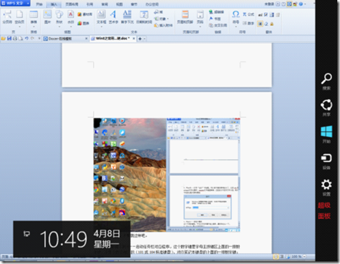Insert a checkbox form field
Viewport: 340px width, 264px height.
click(266, 15)
